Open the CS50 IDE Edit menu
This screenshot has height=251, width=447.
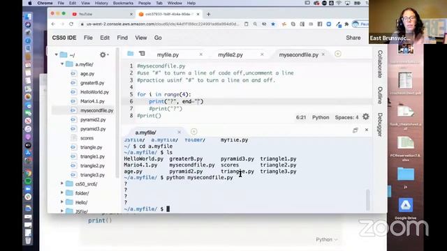105,38
